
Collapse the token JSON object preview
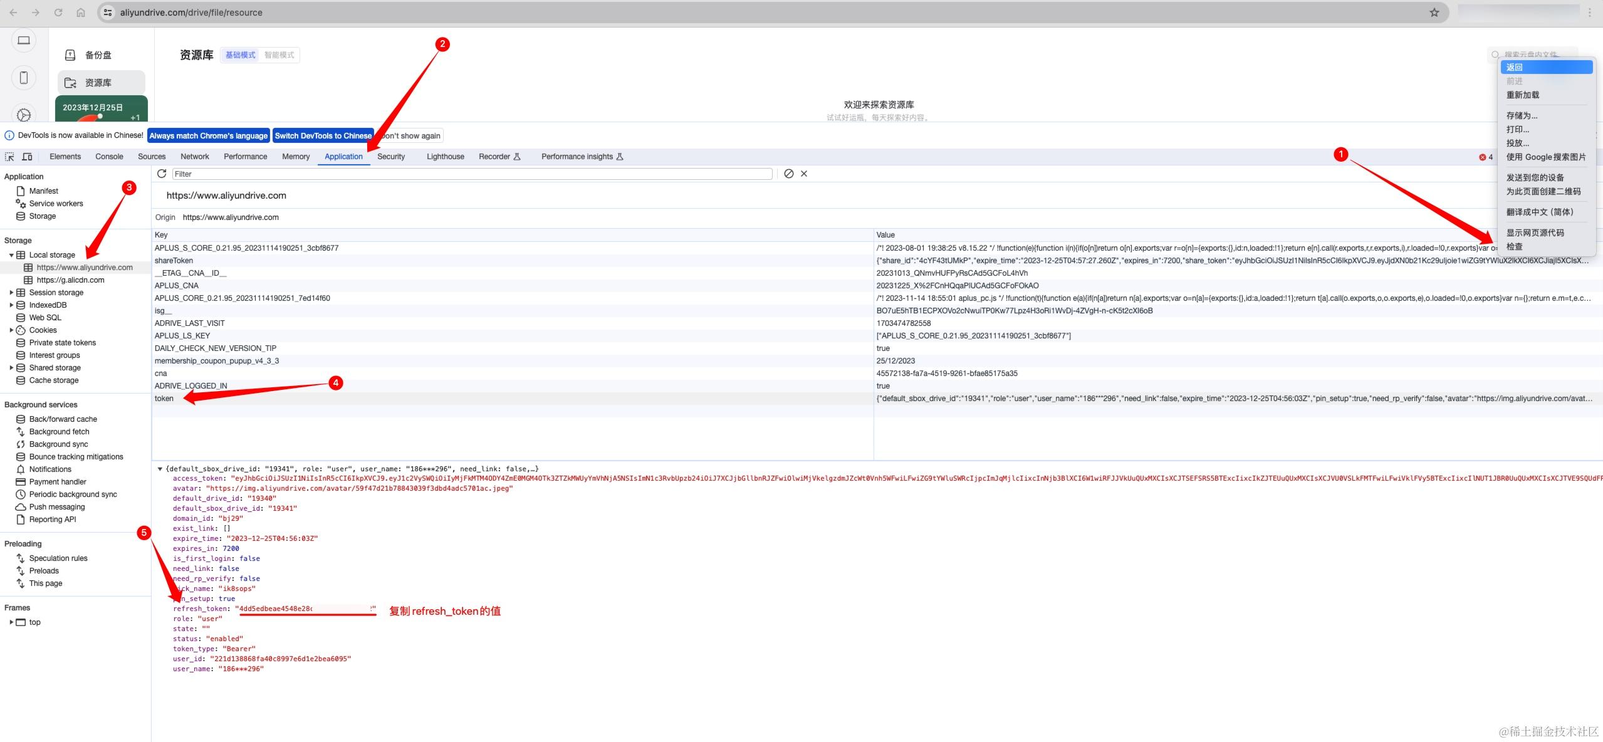[x=160, y=469]
